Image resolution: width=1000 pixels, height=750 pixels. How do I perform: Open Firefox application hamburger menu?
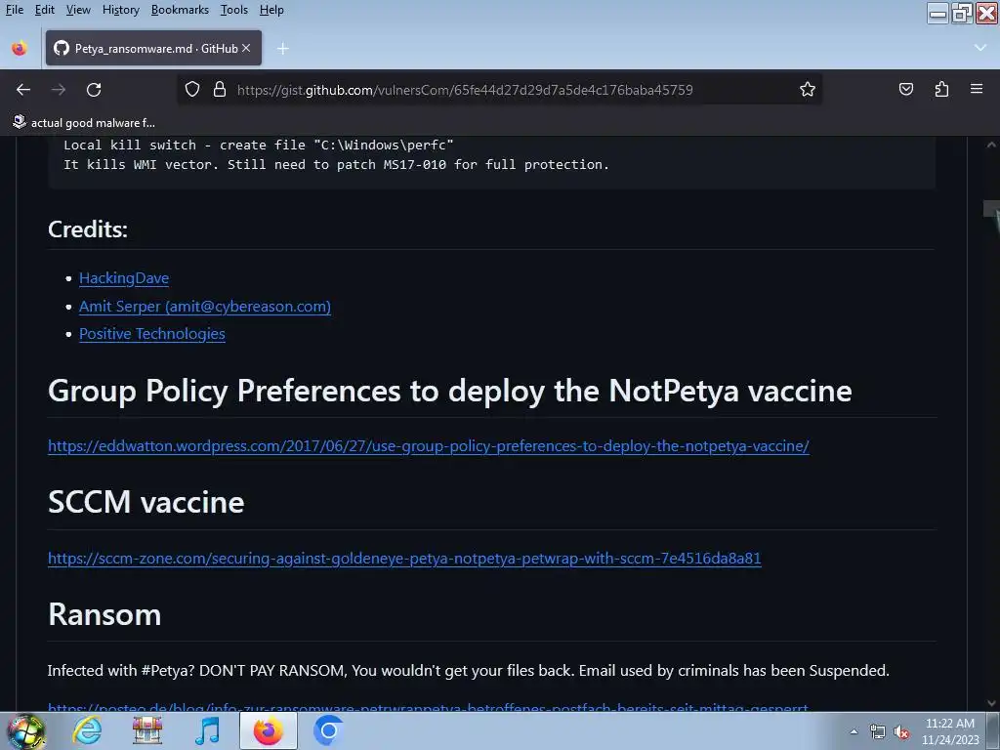(977, 89)
